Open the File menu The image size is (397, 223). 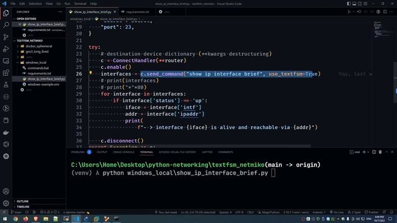pyautogui.click(x=13, y=4)
